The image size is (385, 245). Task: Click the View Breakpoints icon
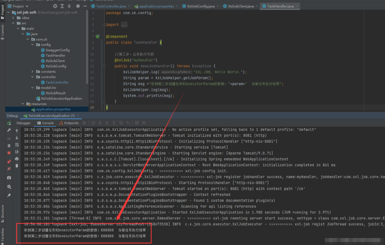9,162
